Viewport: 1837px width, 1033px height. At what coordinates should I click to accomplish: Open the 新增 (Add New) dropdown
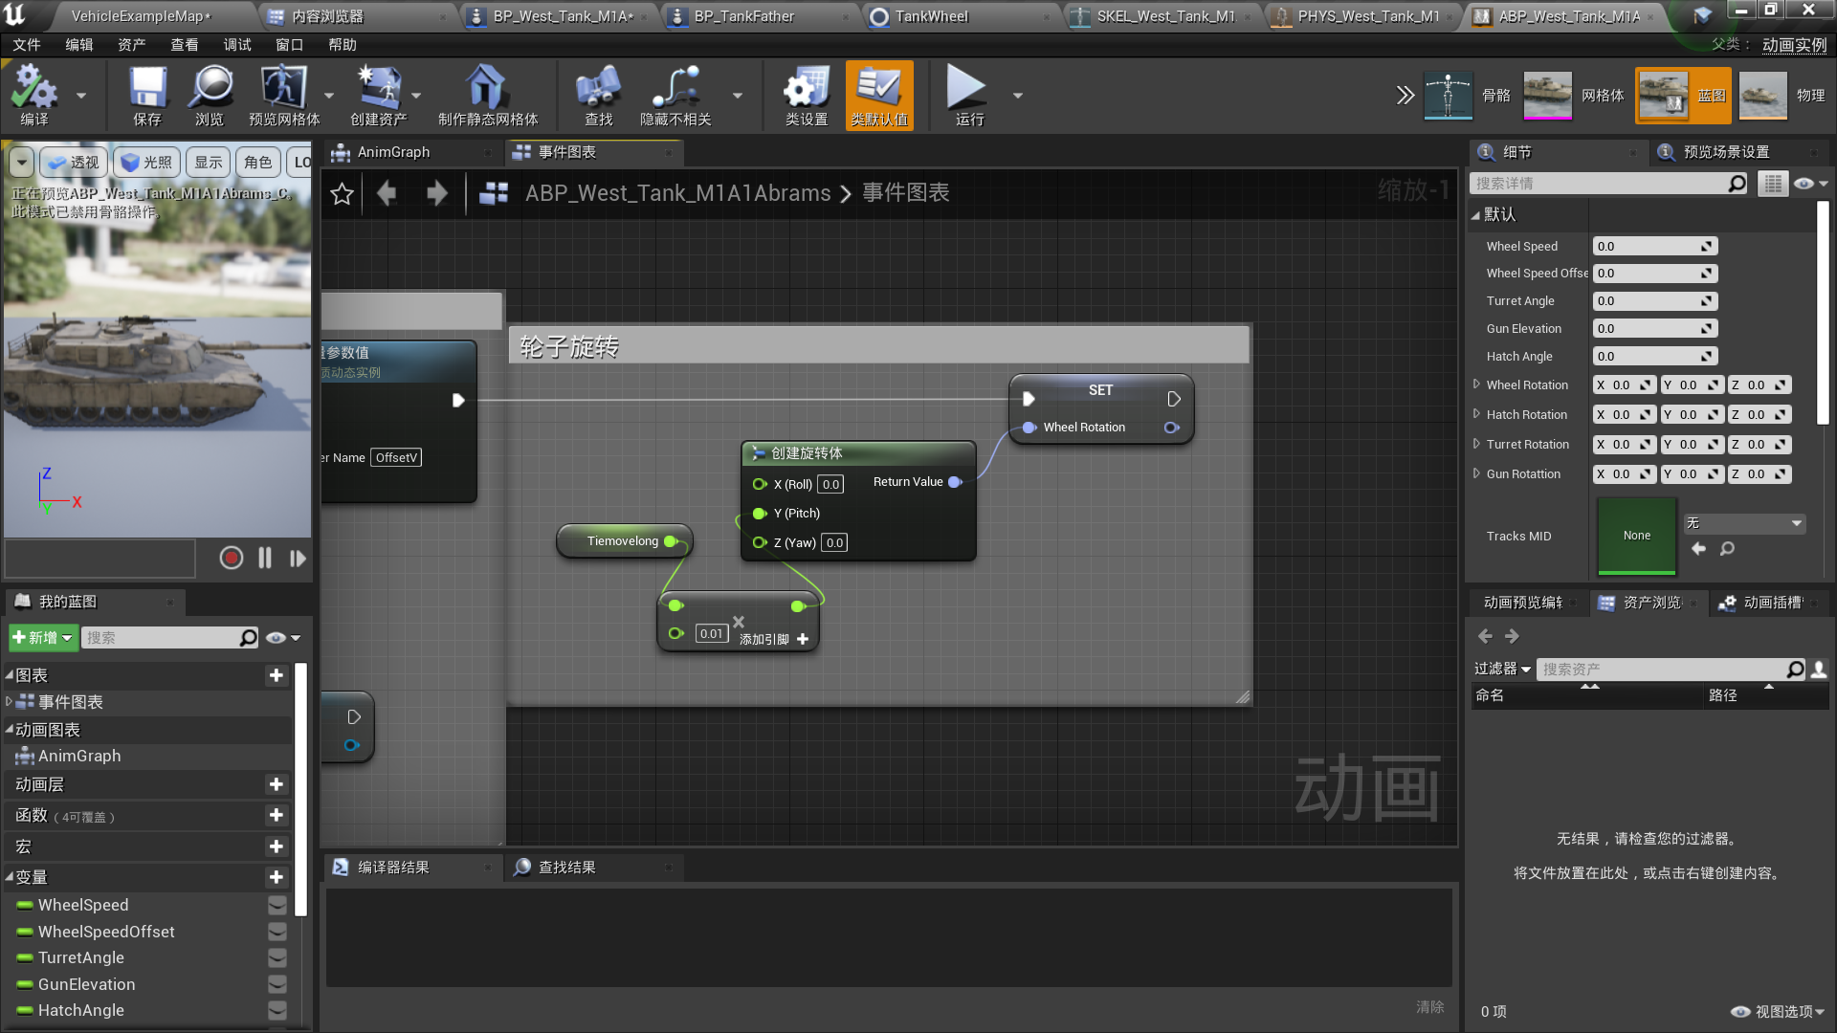click(42, 637)
